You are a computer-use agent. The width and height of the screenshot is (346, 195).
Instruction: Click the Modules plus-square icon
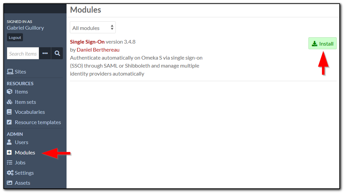[9, 152]
